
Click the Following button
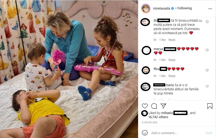click(x=185, y=8)
